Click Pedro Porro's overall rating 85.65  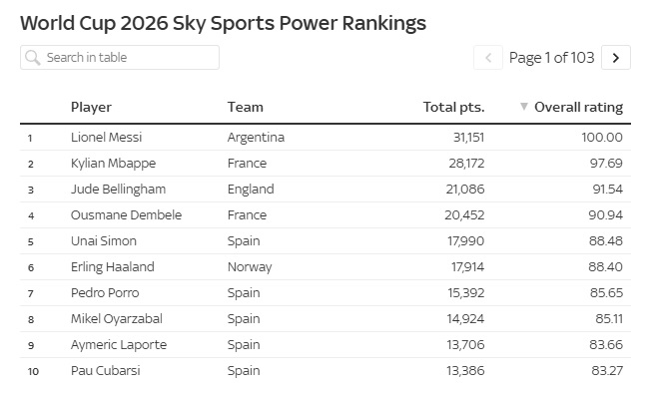(x=606, y=293)
